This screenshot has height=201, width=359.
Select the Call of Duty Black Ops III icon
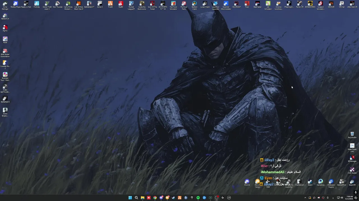click(79, 5)
